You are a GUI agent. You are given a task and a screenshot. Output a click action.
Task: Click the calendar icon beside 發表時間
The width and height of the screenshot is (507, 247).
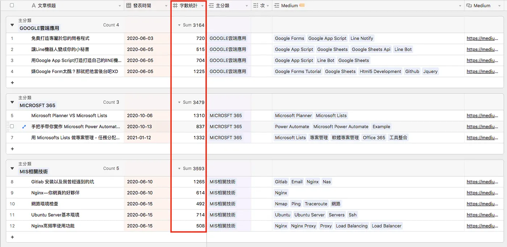coord(129,5)
